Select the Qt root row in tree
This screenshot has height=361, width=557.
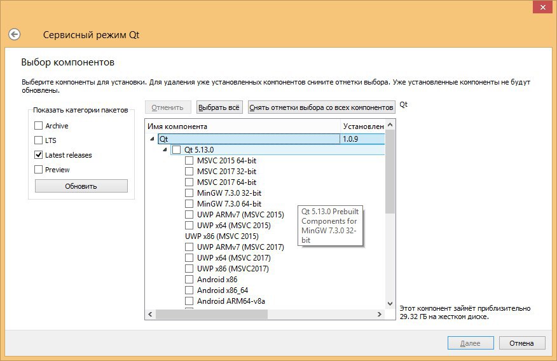point(271,139)
